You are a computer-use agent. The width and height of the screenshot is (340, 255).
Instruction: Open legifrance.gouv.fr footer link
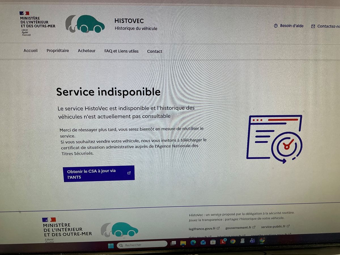[x=204, y=228]
